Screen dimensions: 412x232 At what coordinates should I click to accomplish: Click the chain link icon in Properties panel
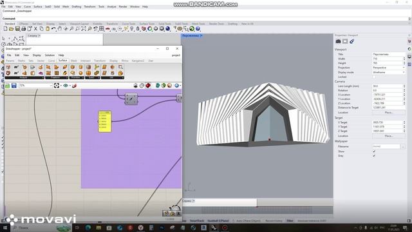[352, 41]
